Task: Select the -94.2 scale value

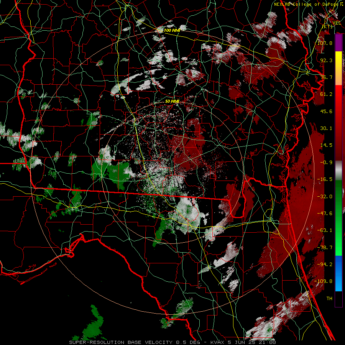Action: point(325,264)
